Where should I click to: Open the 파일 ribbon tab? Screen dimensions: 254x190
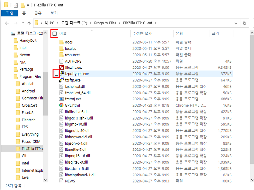[x=10, y=13]
